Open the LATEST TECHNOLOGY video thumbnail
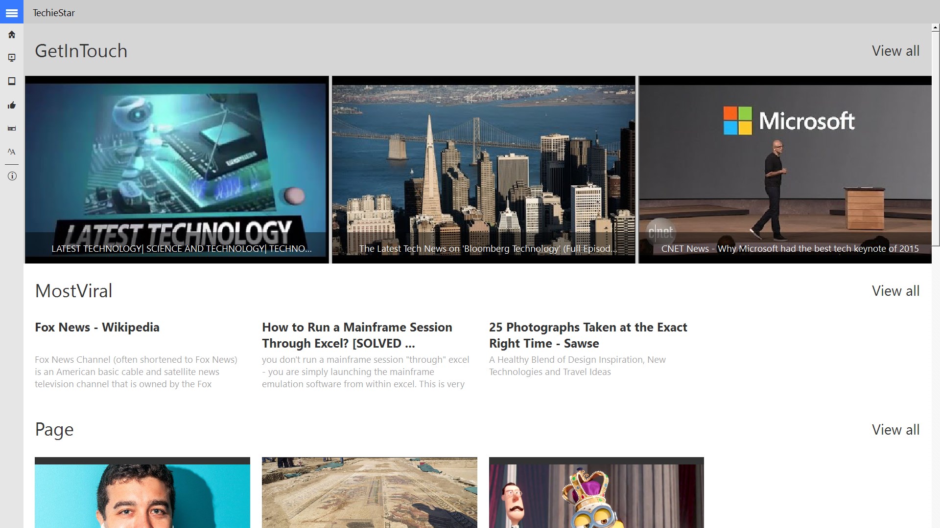The height and width of the screenshot is (528, 940). pos(177,170)
